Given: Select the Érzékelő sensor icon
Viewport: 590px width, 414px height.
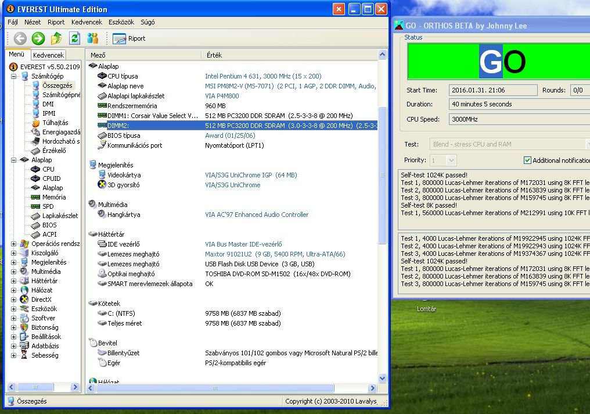Looking at the screenshot, I should point(36,151).
